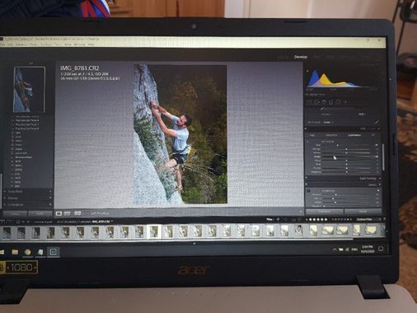Open File Explorer from taskbar
Image resolution: width=417 pixels, height=313 pixels.
(15, 252)
